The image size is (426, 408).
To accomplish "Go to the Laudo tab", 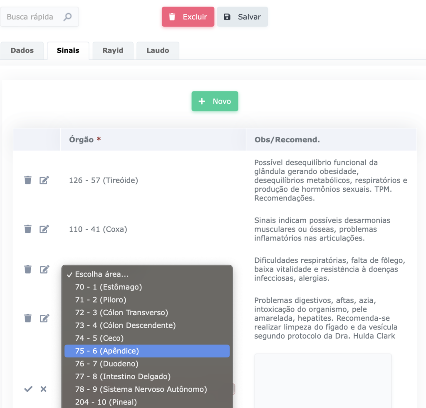I will coord(158,51).
